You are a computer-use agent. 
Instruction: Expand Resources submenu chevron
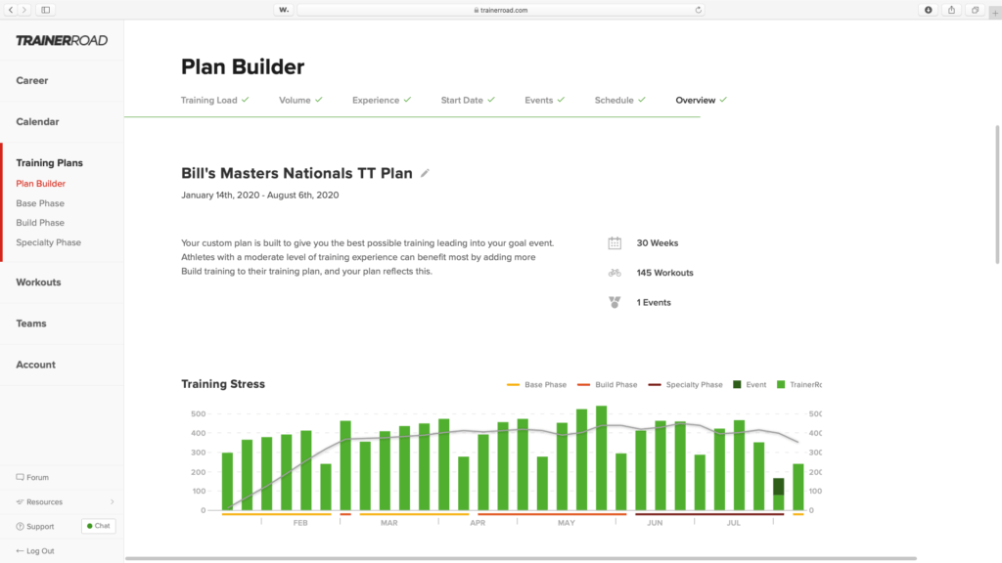113,501
